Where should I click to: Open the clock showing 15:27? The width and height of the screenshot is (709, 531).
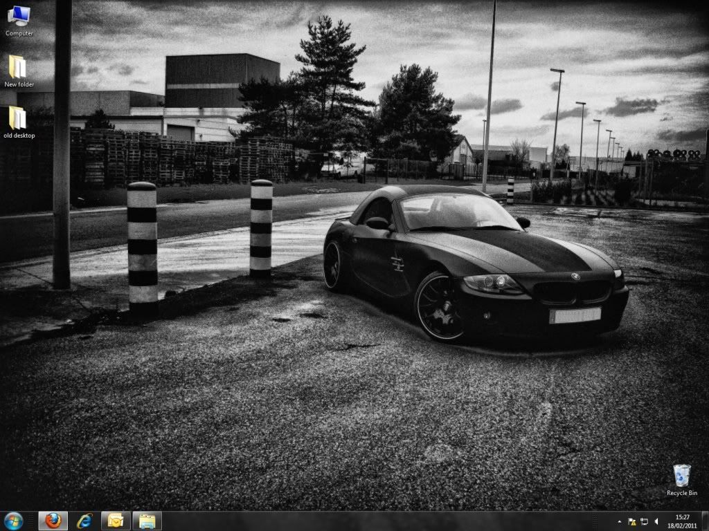pos(682,521)
